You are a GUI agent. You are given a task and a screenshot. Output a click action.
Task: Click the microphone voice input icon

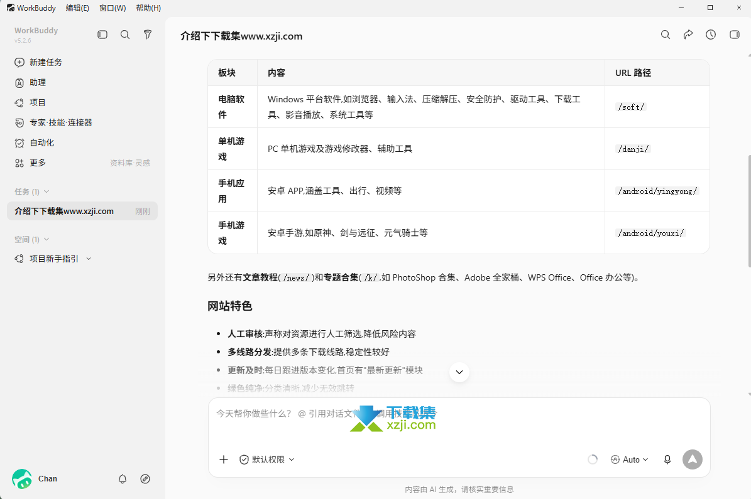pos(667,459)
